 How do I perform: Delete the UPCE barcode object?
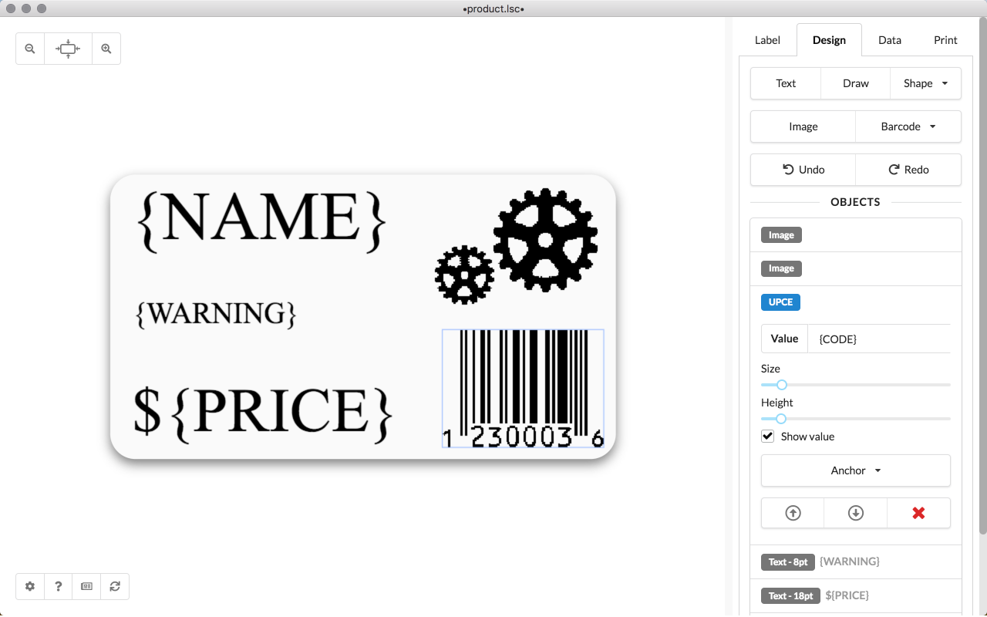(x=918, y=513)
